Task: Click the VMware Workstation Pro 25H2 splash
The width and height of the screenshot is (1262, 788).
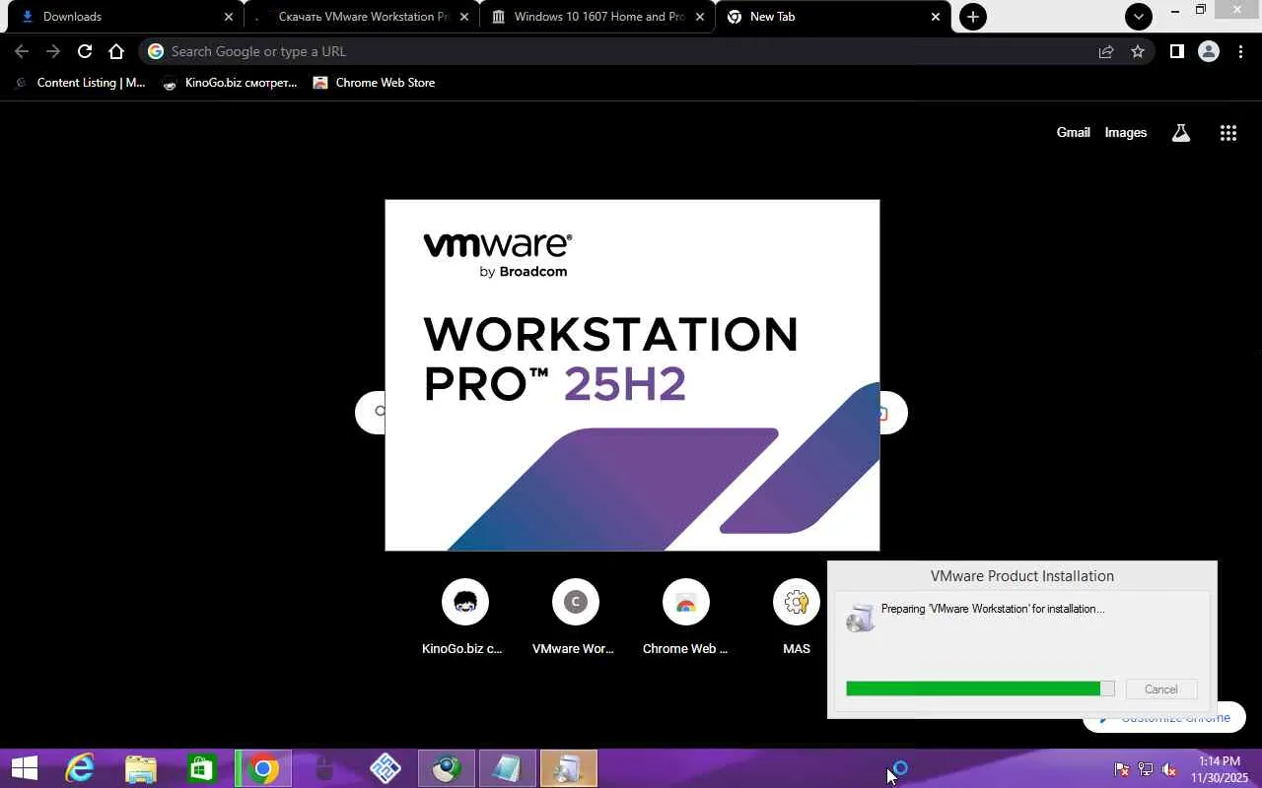Action: pyautogui.click(x=632, y=375)
